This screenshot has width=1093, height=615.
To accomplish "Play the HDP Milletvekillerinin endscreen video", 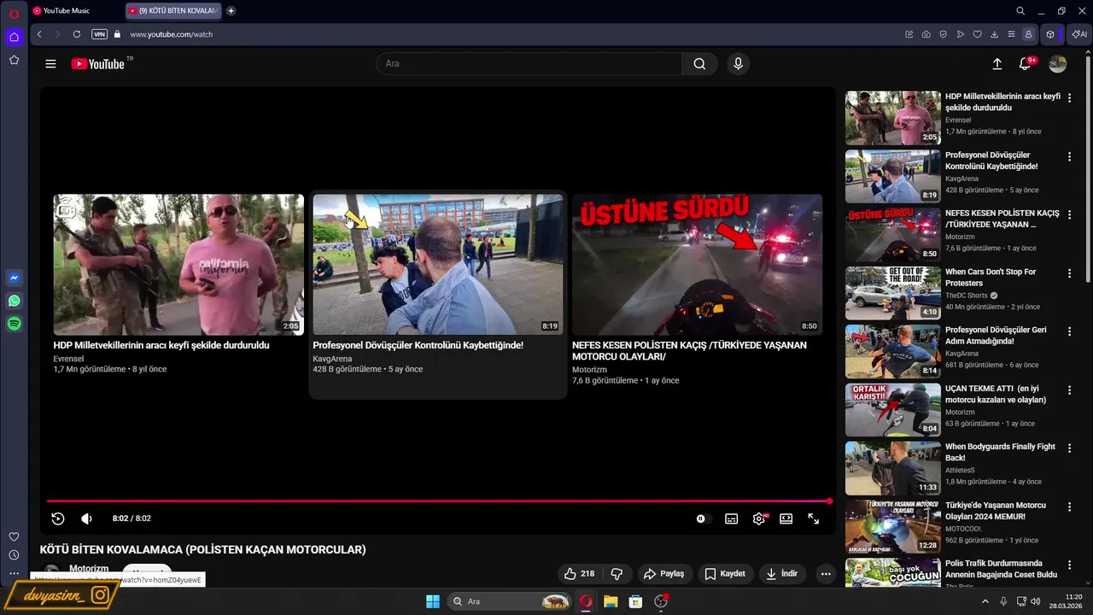I will pyautogui.click(x=178, y=265).
